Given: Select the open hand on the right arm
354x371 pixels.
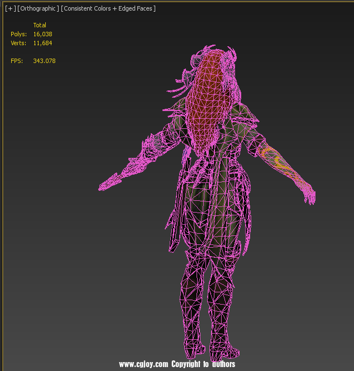Looking at the screenshot, I should point(308,194).
